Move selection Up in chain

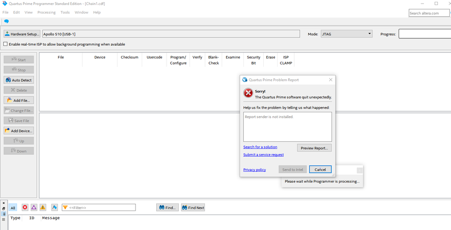19,141
